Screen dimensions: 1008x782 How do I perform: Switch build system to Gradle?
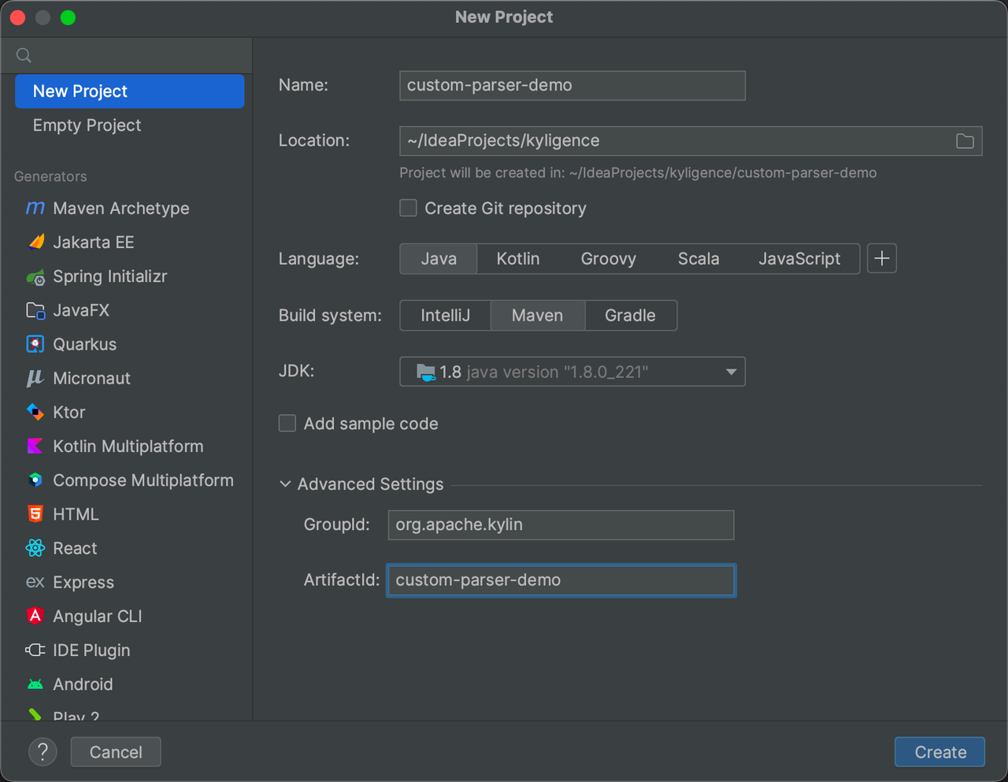pos(630,316)
